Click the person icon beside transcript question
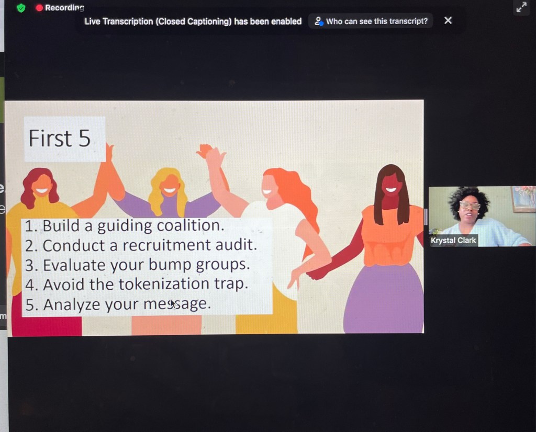 coord(318,21)
